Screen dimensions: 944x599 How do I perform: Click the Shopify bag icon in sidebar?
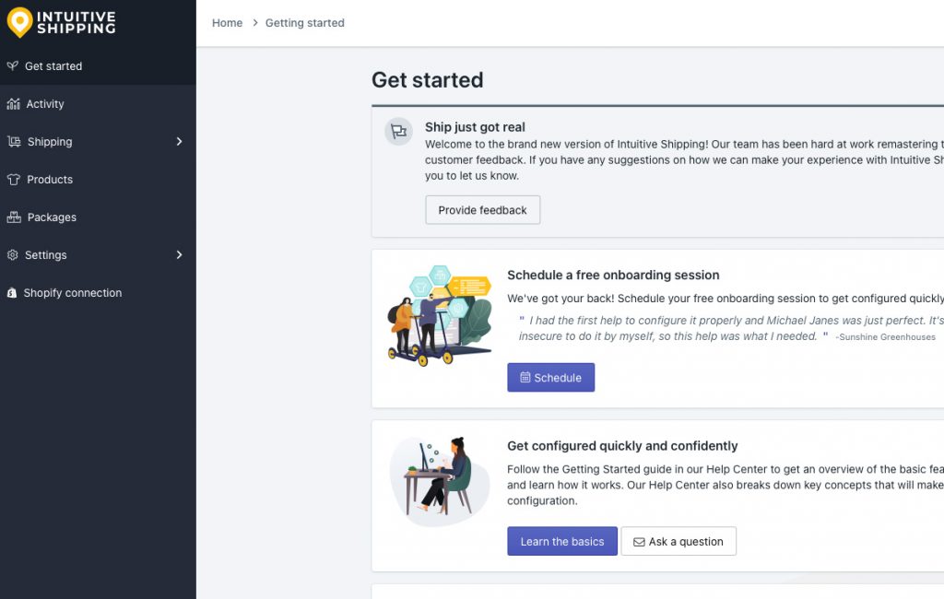click(x=12, y=293)
